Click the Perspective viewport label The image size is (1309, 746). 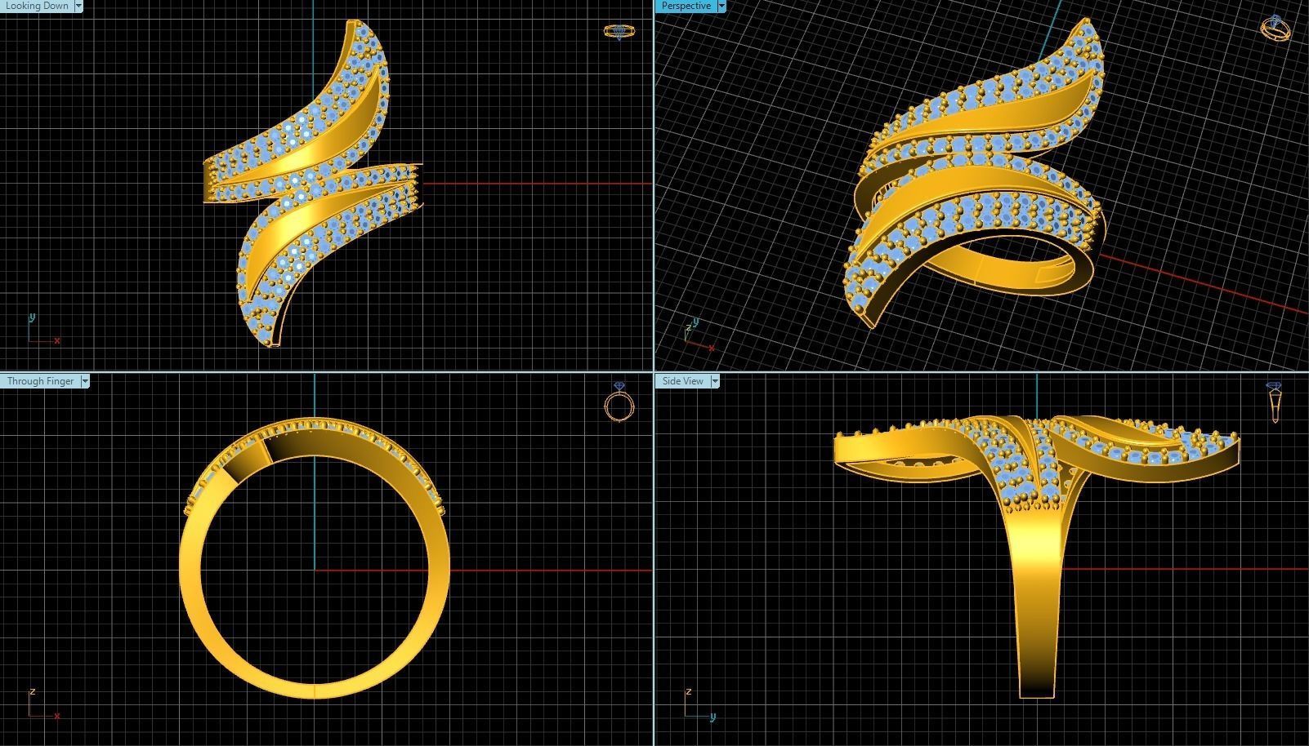pos(686,6)
